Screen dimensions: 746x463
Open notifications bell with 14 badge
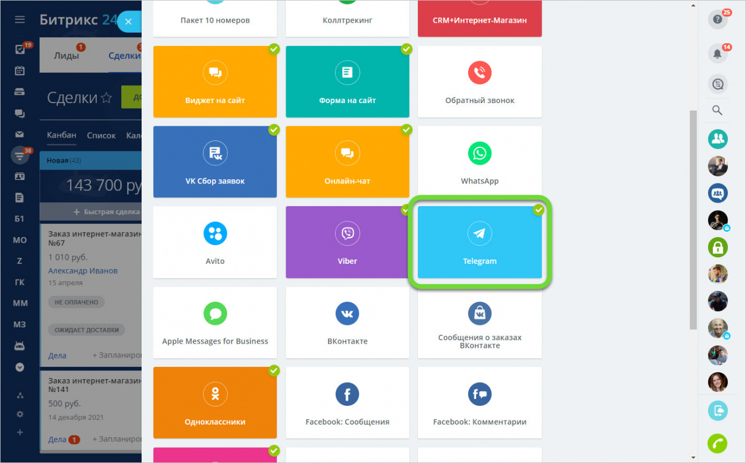pos(717,54)
